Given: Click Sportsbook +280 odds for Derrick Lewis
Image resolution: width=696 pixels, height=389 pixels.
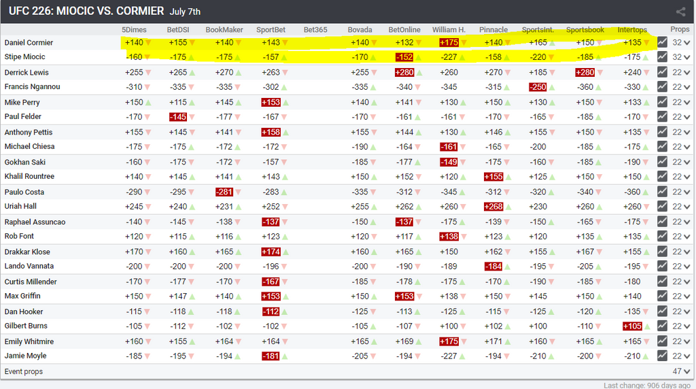Looking at the screenshot, I should pos(585,72).
